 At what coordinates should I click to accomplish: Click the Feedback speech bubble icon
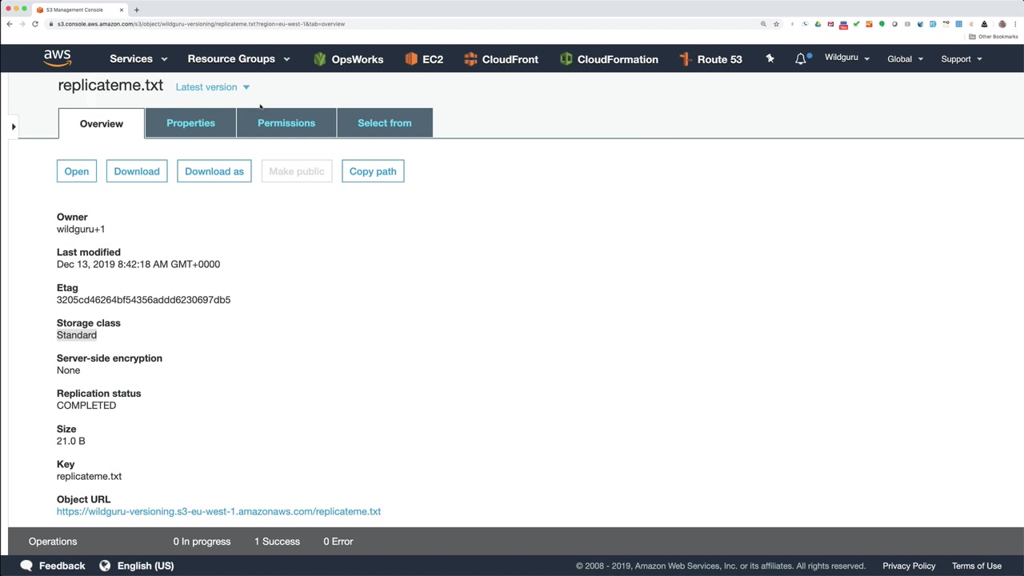[26, 566]
